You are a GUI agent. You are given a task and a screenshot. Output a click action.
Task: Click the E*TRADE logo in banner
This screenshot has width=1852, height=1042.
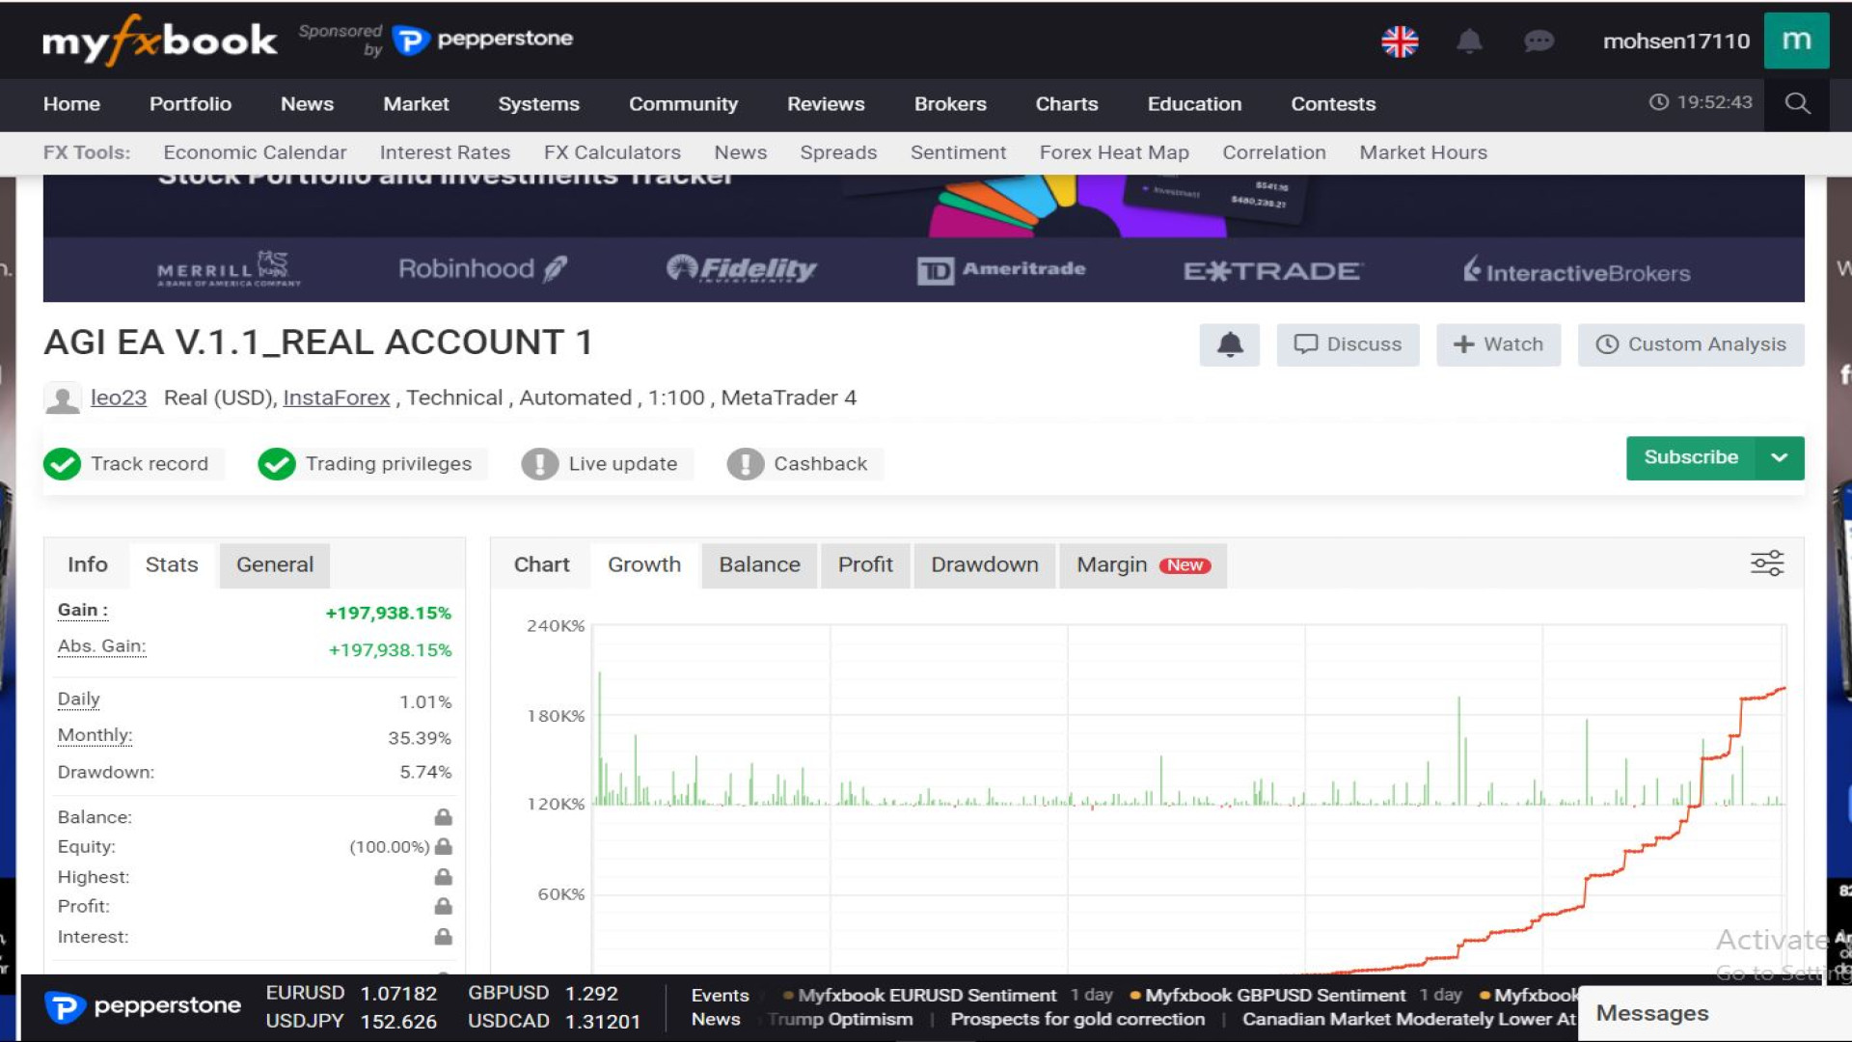1273,271
